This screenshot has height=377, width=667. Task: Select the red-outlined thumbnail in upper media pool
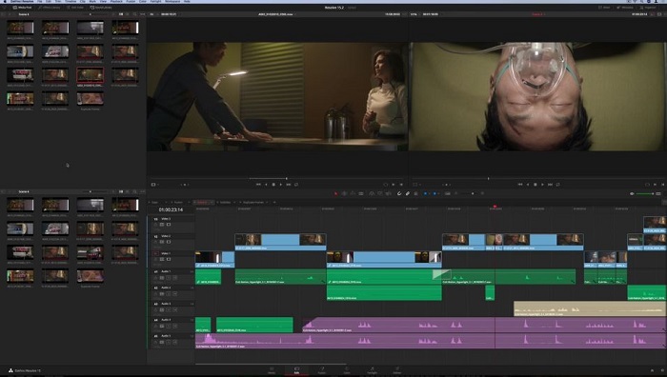pyautogui.click(x=90, y=75)
